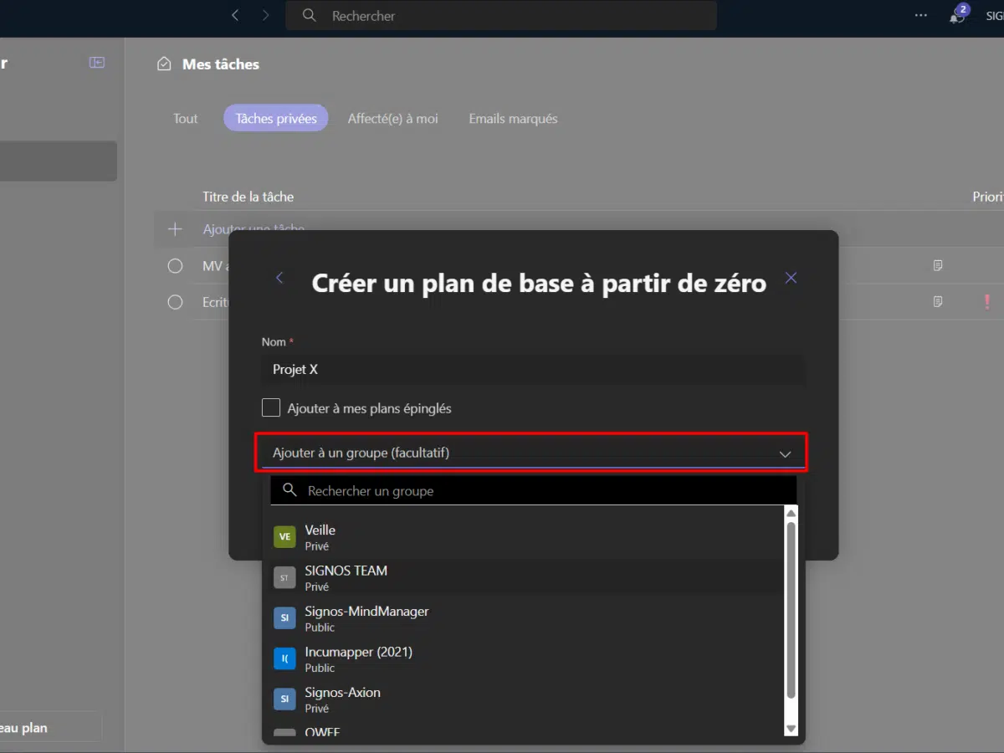Select the 'Tout' tab
Screen dimensions: 1004x753
(x=185, y=119)
